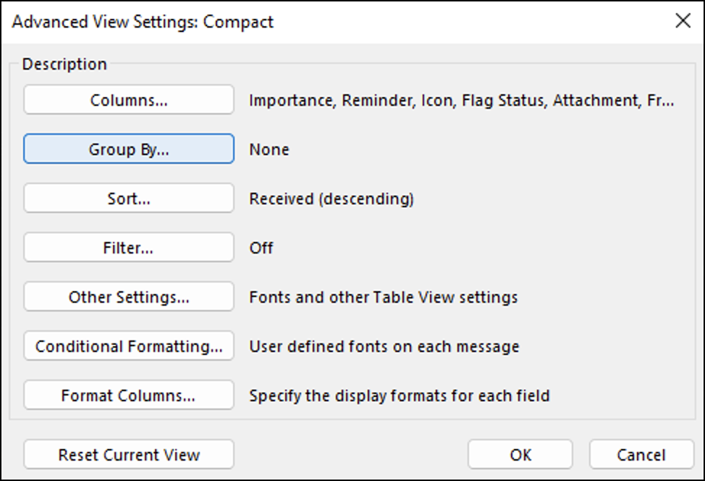
Task: Click the Group By... button
Action: pos(129,149)
